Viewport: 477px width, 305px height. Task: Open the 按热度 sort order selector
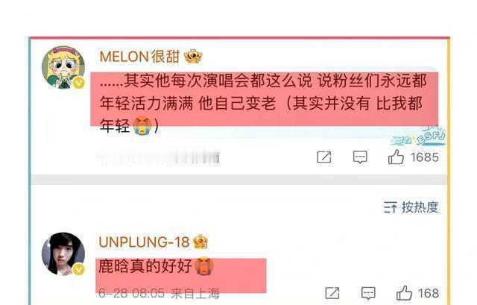click(411, 207)
